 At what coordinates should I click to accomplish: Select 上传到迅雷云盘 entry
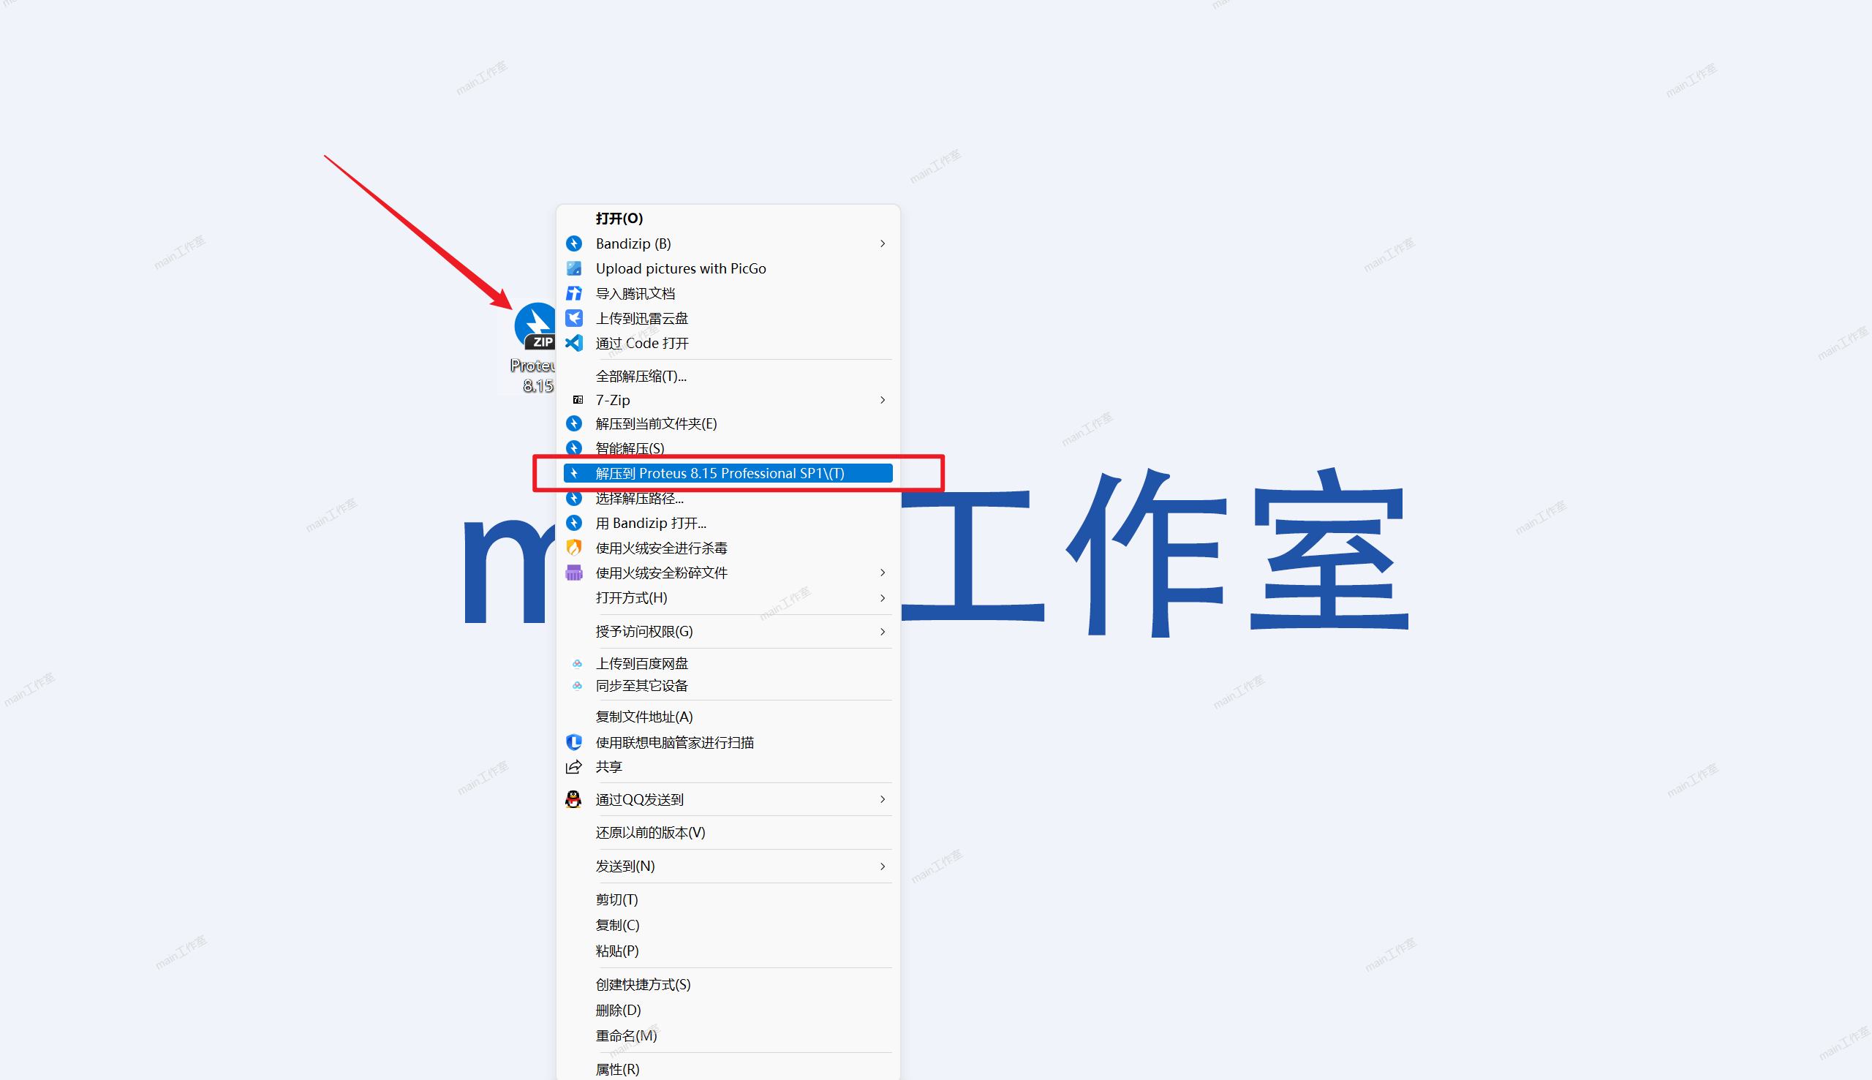(728, 318)
